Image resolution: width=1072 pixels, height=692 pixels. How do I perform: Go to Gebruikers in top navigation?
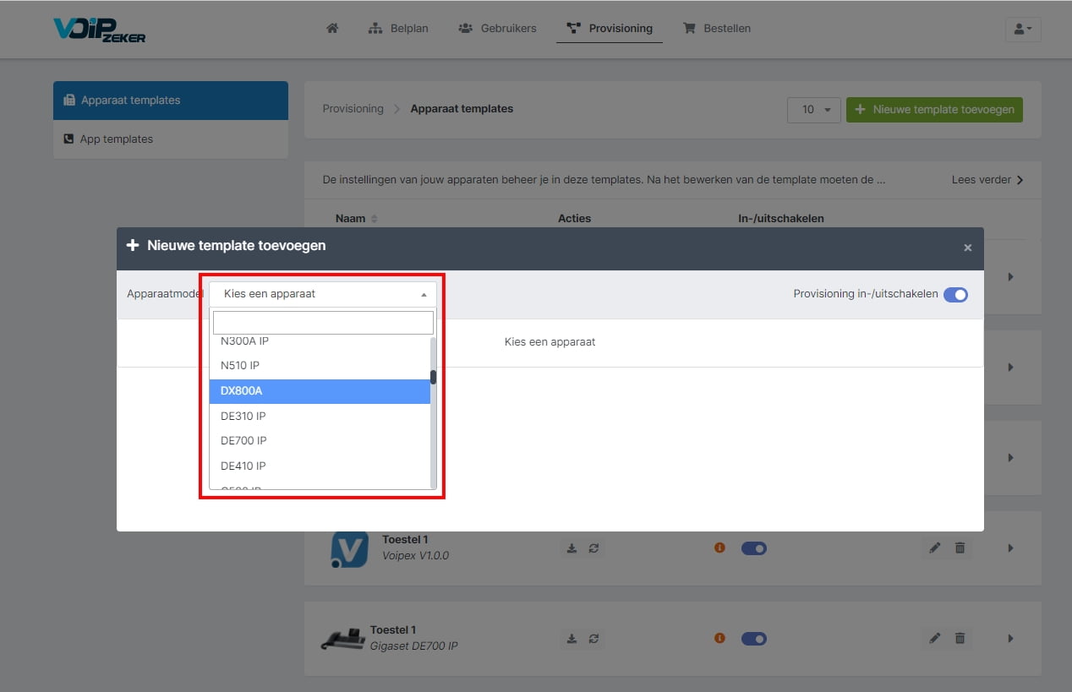coord(497,29)
